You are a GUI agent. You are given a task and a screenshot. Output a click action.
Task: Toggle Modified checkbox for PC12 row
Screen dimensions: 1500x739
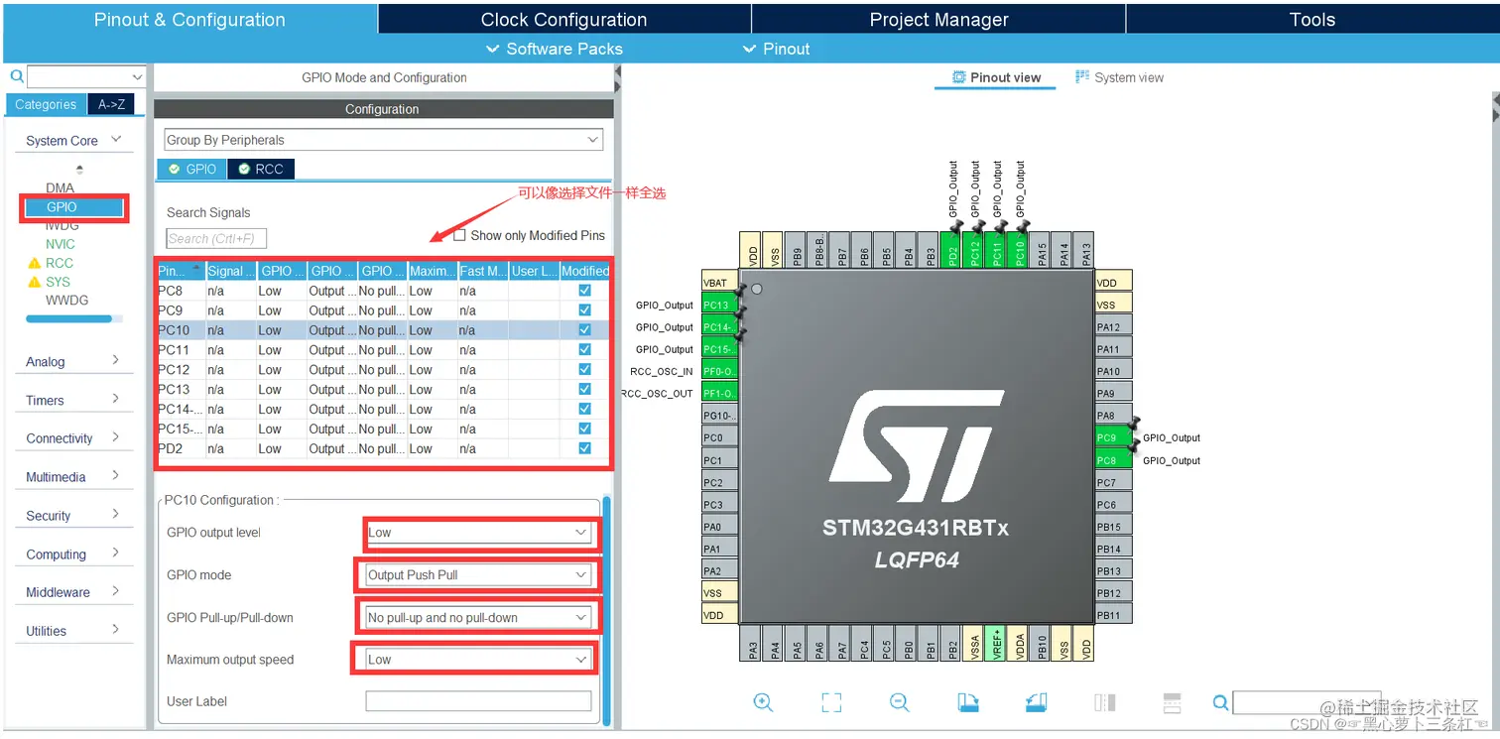click(584, 369)
